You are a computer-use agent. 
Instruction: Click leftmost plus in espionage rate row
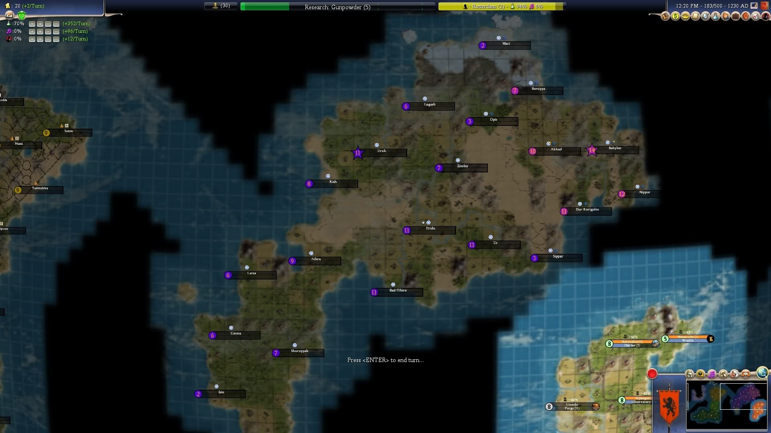(32, 39)
